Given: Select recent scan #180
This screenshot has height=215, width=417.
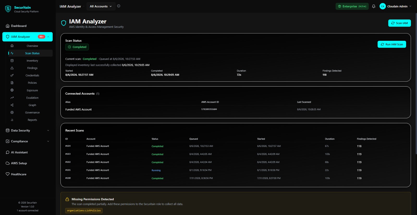Looking at the screenshot, I should [x=236, y=178].
